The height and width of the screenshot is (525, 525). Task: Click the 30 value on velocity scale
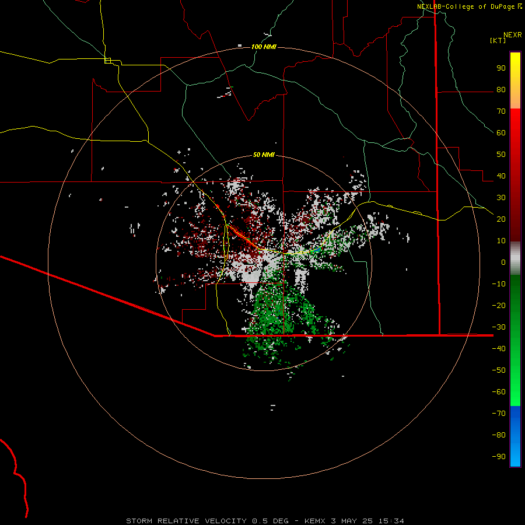(501, 198)
